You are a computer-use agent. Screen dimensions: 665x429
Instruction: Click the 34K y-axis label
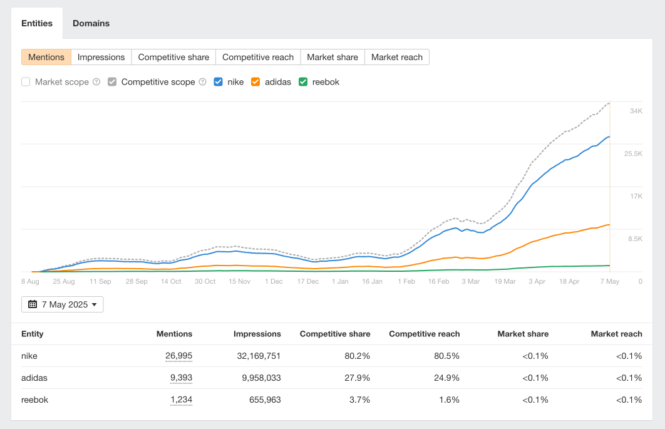pos(636,111)
